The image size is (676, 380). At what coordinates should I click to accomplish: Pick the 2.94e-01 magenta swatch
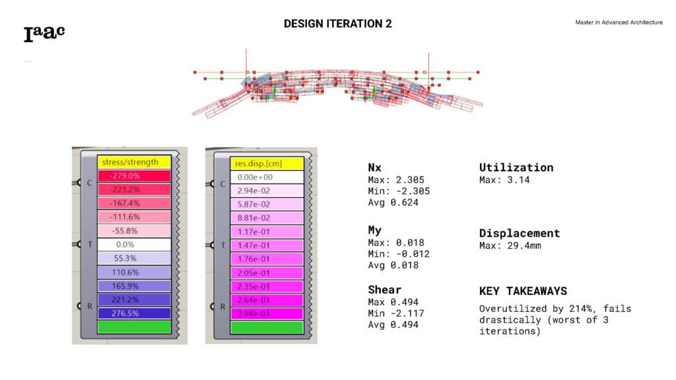point(267,313)
